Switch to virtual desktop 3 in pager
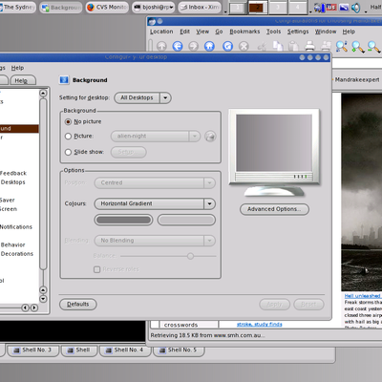 (x=278, y=8)
